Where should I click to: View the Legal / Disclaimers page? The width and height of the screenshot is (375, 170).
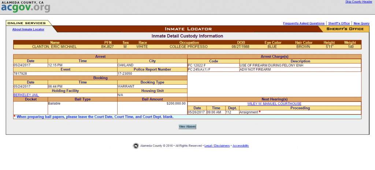[x=217, y=146]
